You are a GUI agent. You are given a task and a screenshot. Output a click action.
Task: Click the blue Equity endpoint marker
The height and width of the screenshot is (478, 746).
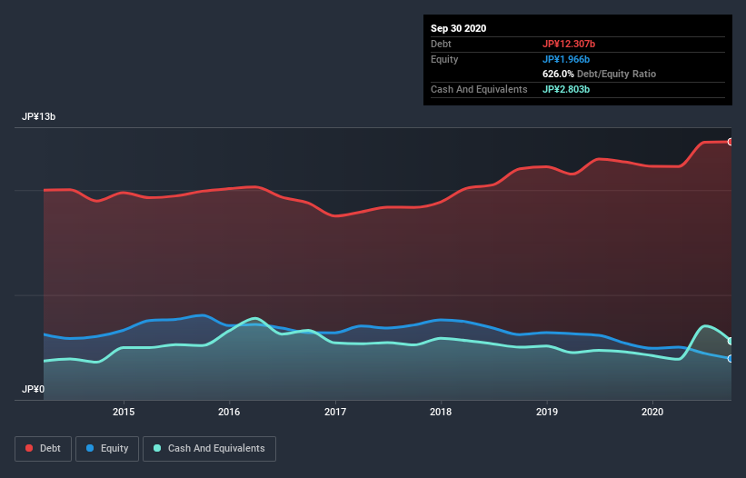pos(731,359)
